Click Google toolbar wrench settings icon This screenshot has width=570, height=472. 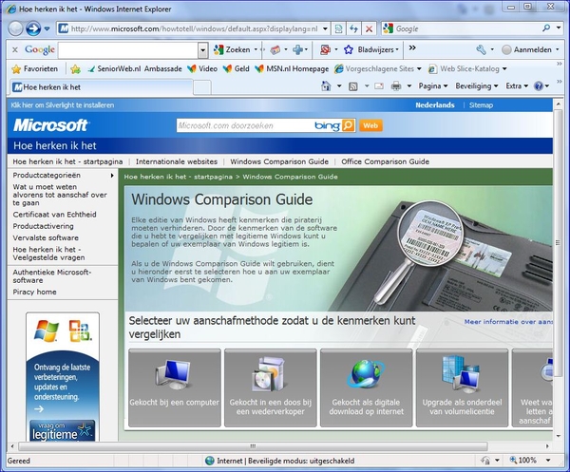coord(481,49)
